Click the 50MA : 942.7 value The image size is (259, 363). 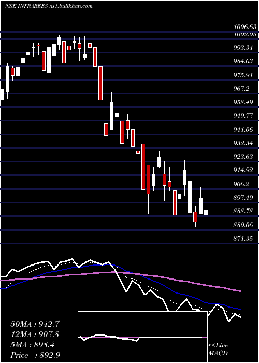35,324
